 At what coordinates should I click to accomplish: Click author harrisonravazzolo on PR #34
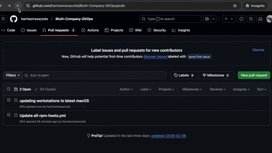pyautogui.click(x=74, y=122)
